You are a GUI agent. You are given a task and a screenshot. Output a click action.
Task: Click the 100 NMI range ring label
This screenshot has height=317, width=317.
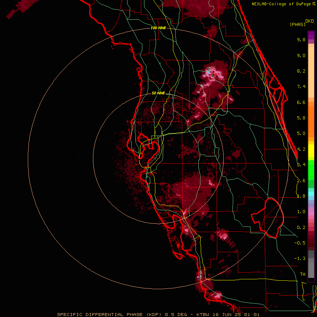pyautogui.click(x=158, y=28)
